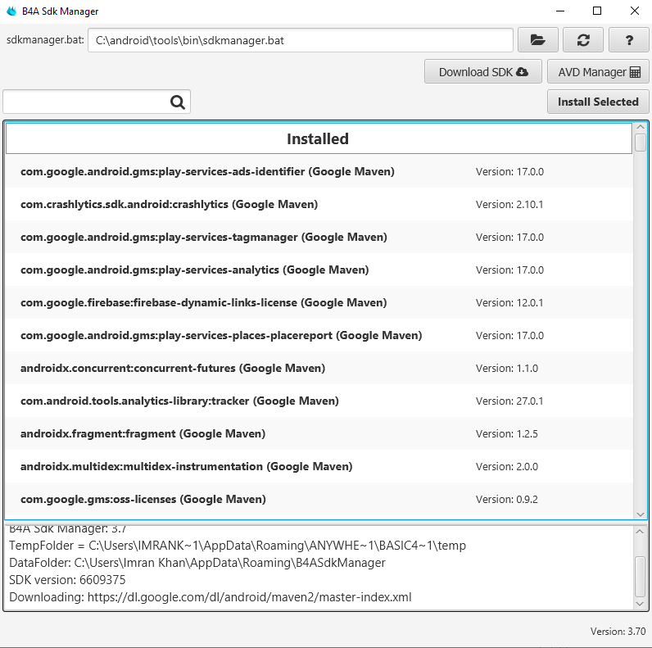Select play-services-ads-identifier package row

pos(319,171)
